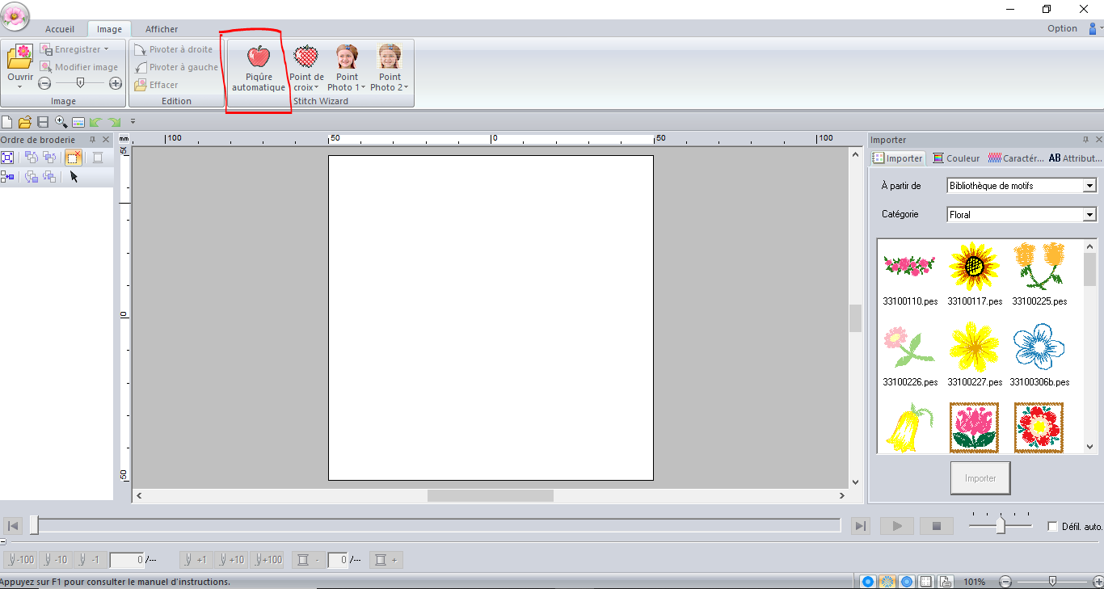Screen dimensions: 1104x589
Task: Open the Couleur tab in the side panel
Action: pos(956,158)
